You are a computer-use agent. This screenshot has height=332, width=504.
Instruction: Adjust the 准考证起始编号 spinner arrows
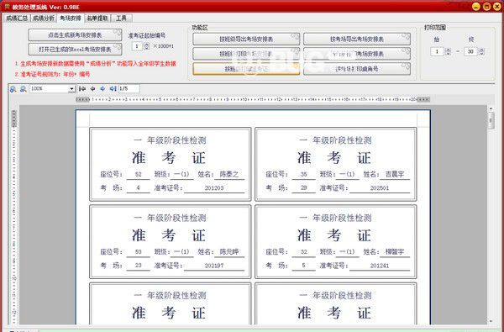click(x=147, y=46)
